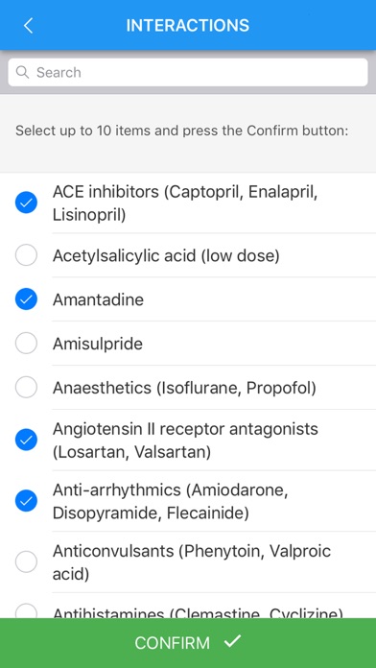Tap the Amantadine row label
This screenshot has height=668, width=376.
tap(99, 299)
